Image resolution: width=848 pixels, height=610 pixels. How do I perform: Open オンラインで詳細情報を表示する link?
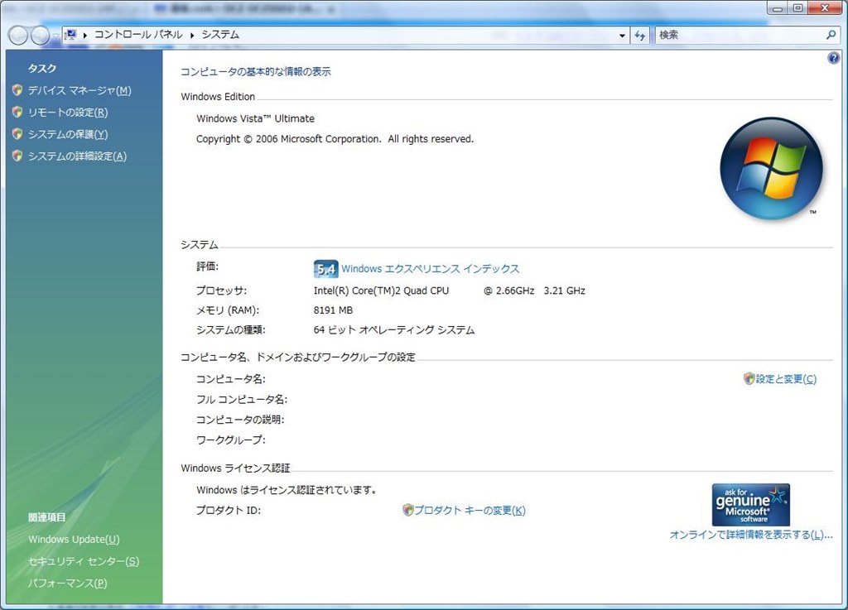[x=750, y=535]
